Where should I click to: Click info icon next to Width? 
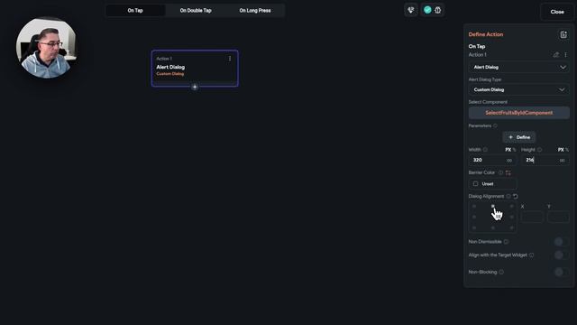(x=485, y=150)
